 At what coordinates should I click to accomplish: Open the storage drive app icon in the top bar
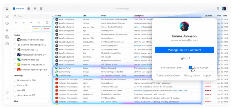(41, 9)
